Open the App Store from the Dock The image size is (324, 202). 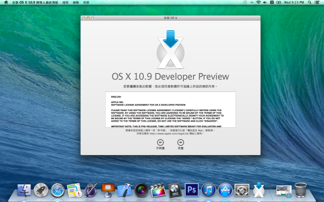(225, 190)
